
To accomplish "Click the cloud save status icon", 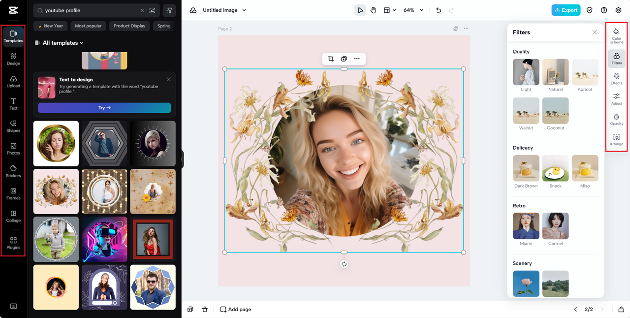I will click(193, 10).
